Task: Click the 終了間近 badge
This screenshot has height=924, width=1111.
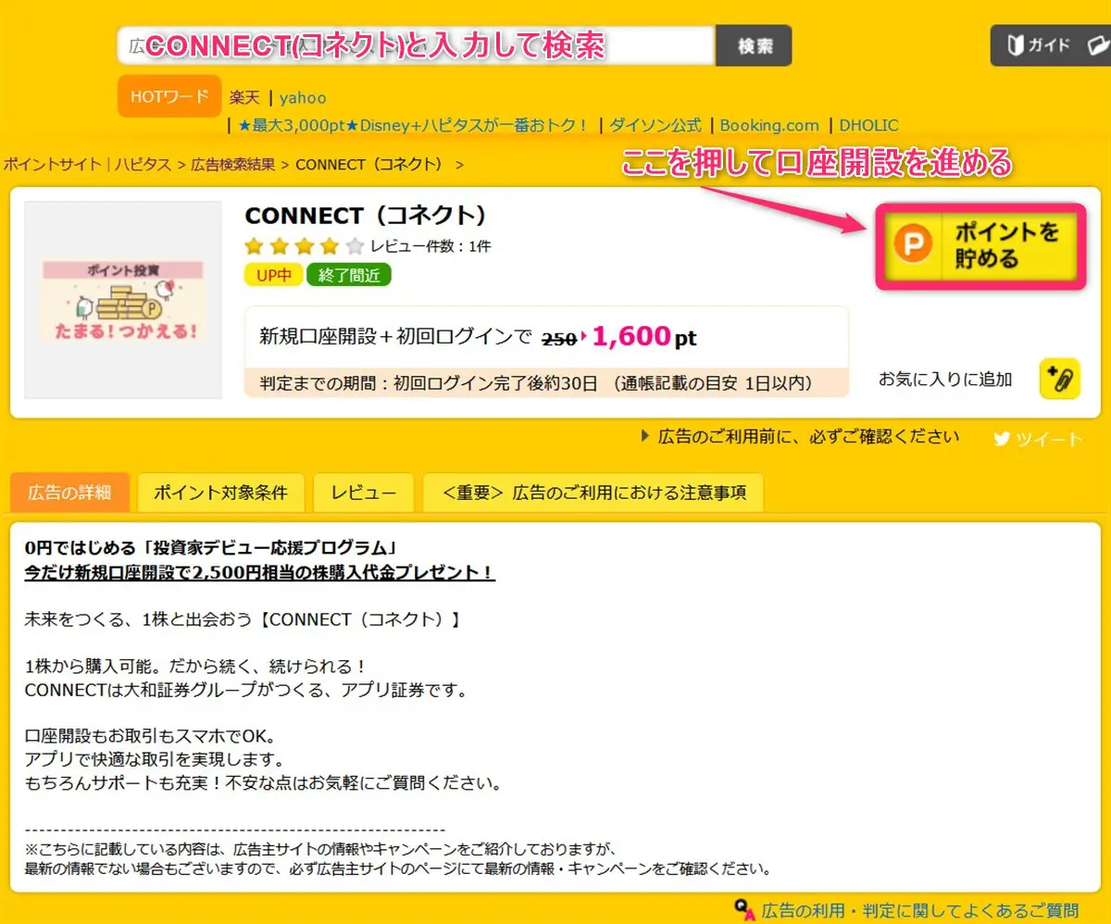Action: tap(349, 275)
